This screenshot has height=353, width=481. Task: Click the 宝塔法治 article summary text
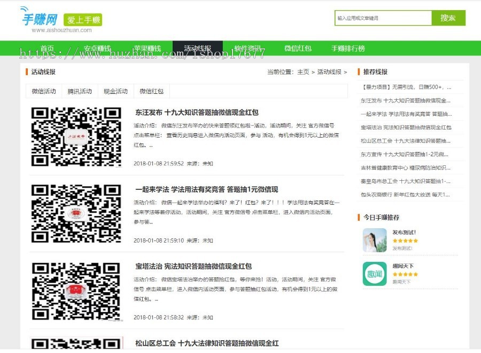tap(236, 289)
